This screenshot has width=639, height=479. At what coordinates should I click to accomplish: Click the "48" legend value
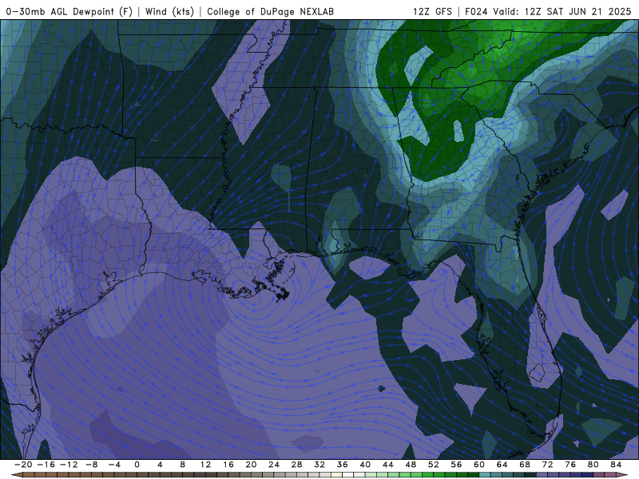[x=411, y=465]
